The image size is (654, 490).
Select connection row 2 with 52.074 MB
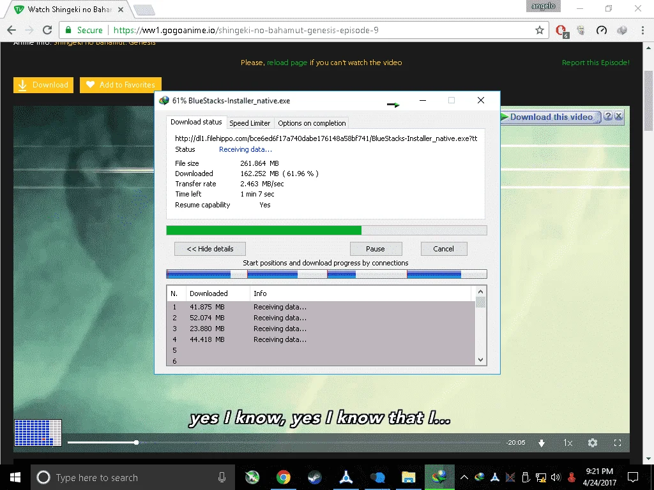pos(321,318)
